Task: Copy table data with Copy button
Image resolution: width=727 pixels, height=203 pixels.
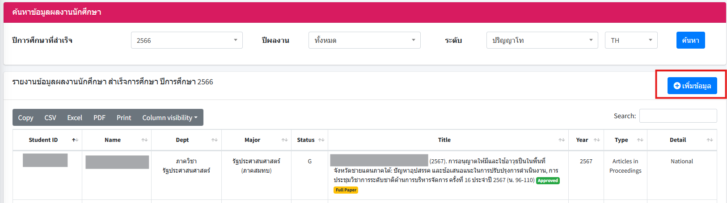Action: click(25, 118)
